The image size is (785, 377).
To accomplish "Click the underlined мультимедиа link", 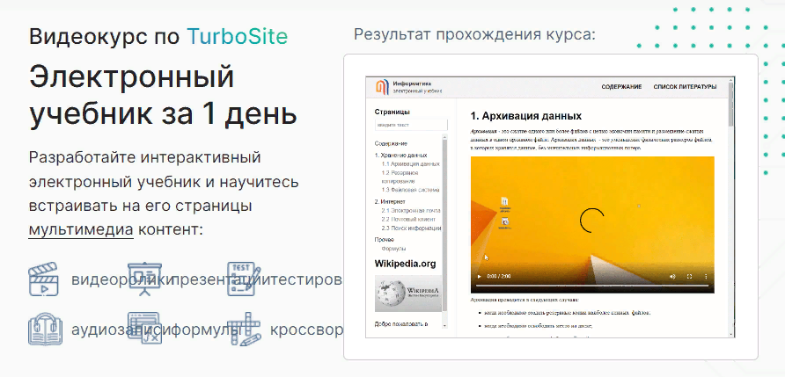I will coord(80,230).
